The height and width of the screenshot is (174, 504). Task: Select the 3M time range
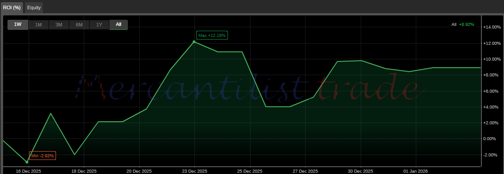(59, 24)
